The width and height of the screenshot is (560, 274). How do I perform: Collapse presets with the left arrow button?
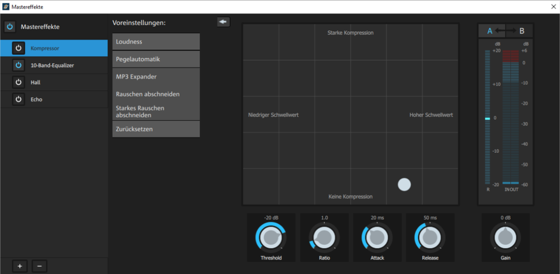(x=223, y=22)
